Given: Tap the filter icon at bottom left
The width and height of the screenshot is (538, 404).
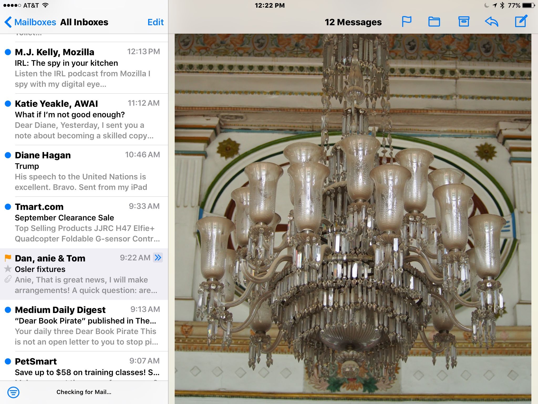Looking at the screenshot, I should (13, 392).
